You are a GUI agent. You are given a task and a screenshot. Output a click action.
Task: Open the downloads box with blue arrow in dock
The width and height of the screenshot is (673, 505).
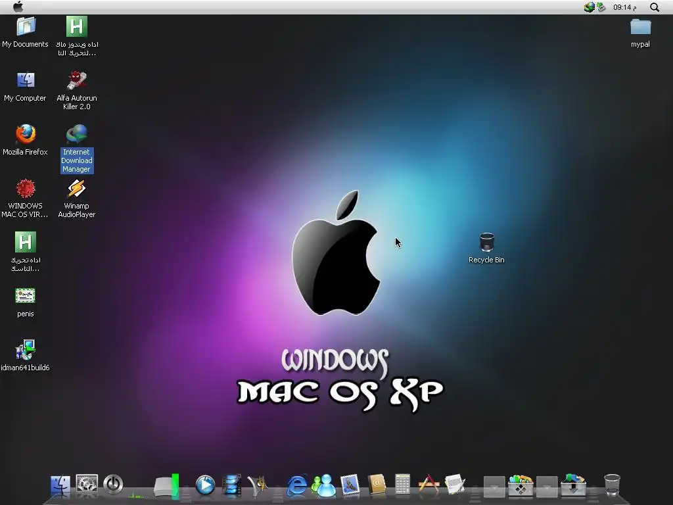tap(573, 485)
